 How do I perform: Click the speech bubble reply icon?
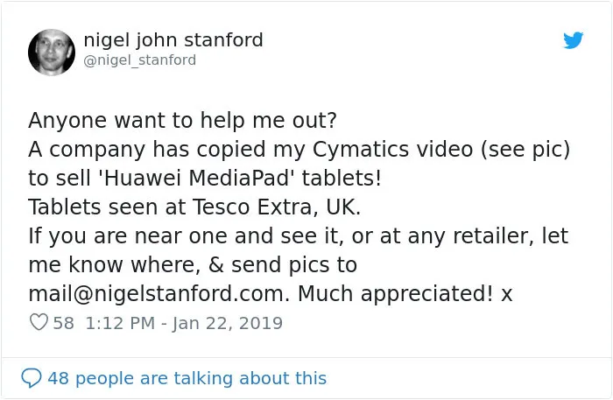click(32, 378)
